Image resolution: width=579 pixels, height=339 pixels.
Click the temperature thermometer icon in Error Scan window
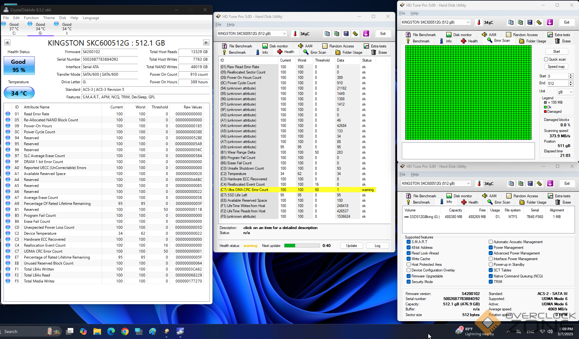479,22
